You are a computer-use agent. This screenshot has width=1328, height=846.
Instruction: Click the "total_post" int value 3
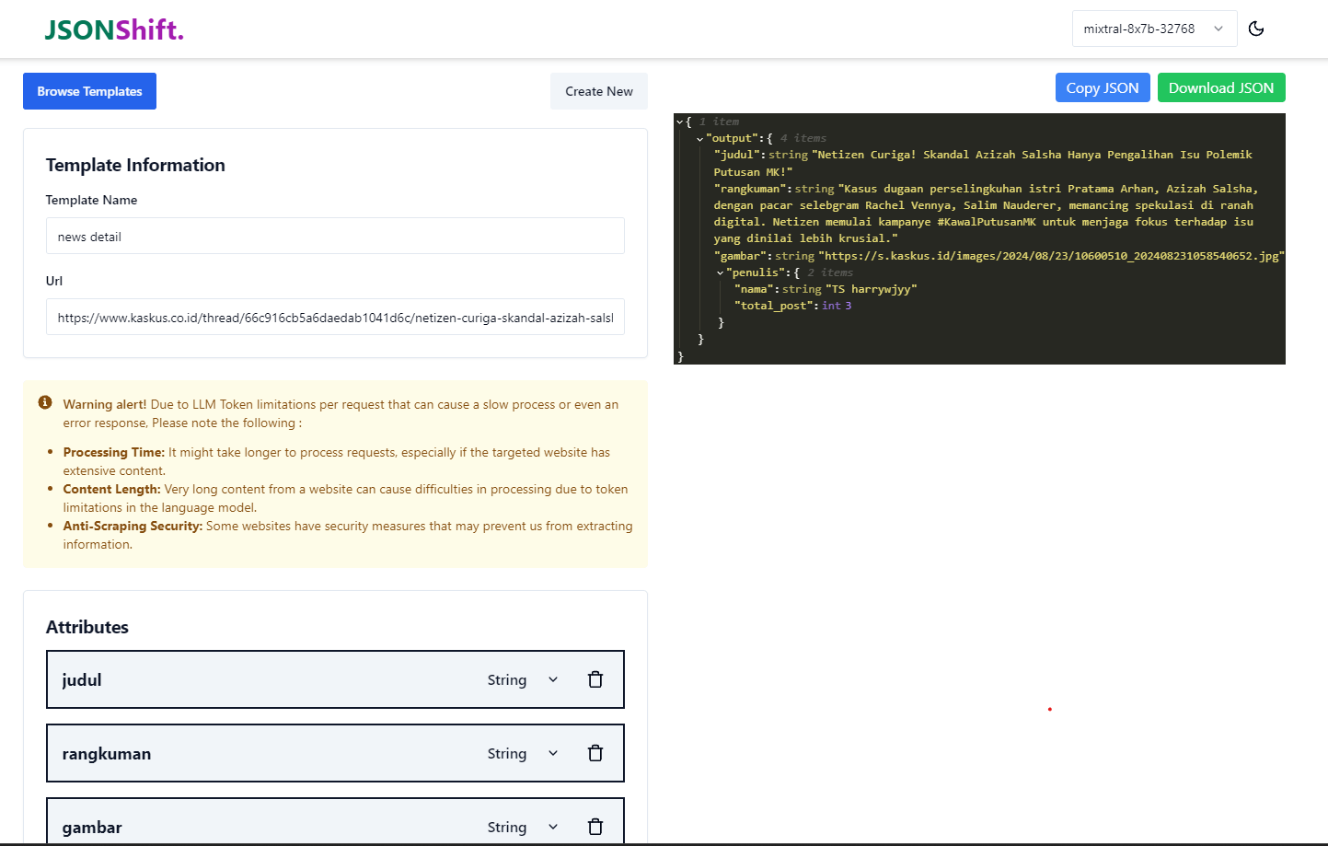pyautogui.click(x=848, y=306)
